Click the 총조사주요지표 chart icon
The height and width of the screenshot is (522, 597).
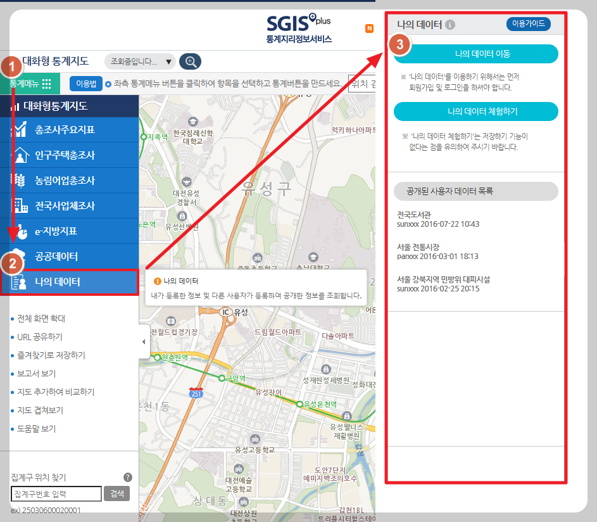pos(19,129)
